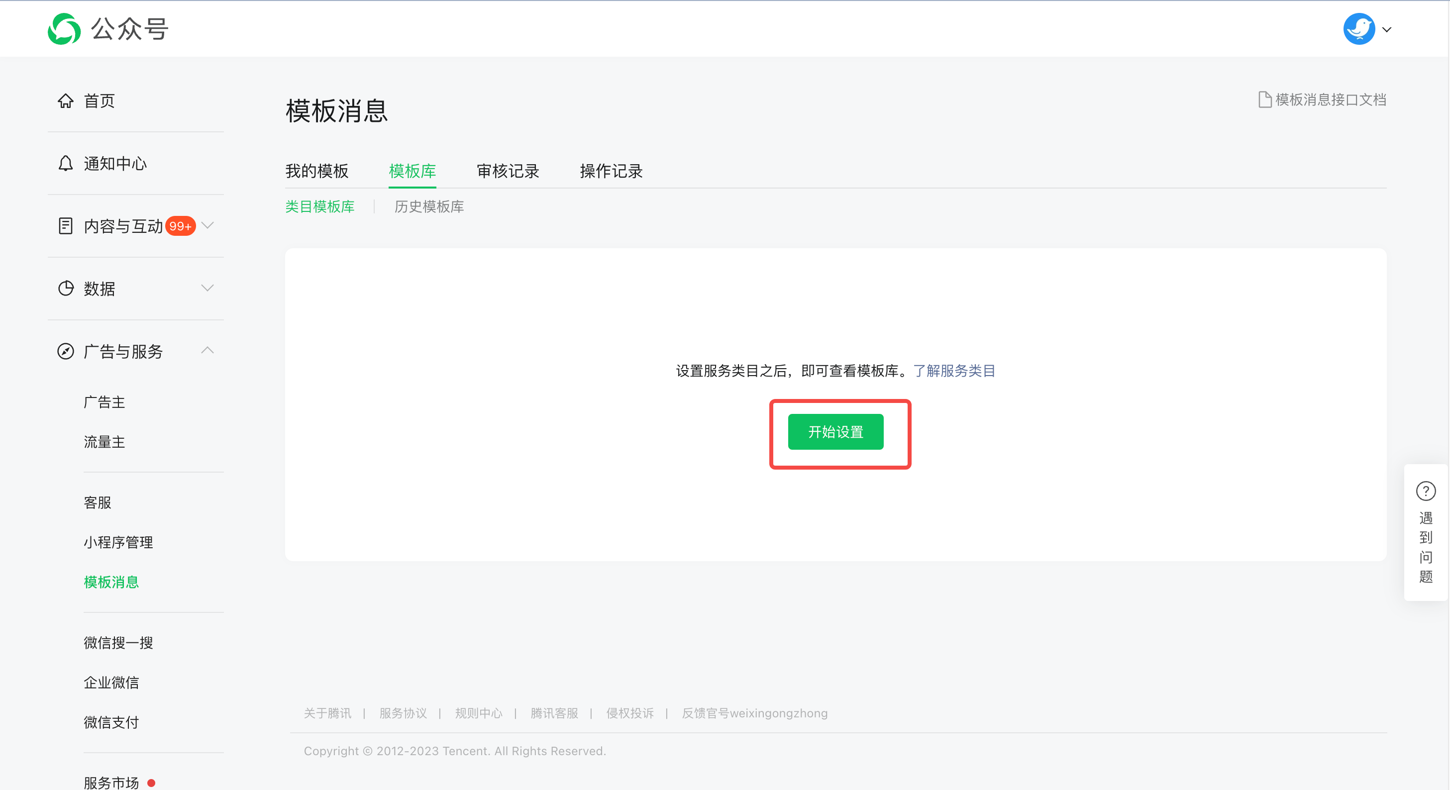The width and height of the screenshot is (1450, 790).
Task: Switch to the 审核记录 tab
Action: [x=507, y=172]
